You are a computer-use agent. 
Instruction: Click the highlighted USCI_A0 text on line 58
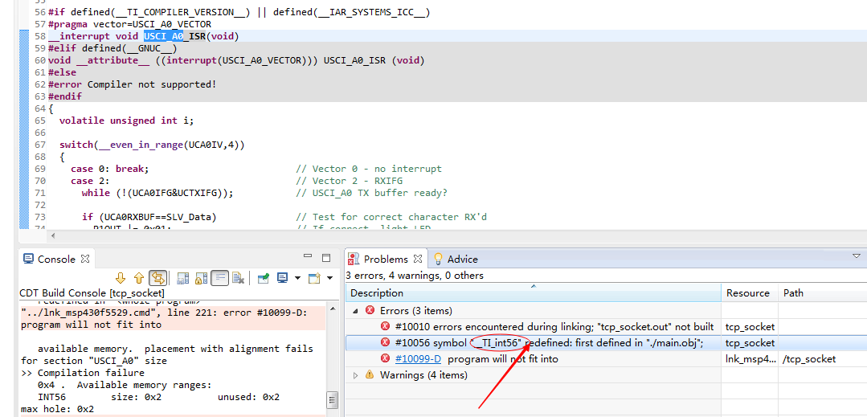(x=164, y=36)
